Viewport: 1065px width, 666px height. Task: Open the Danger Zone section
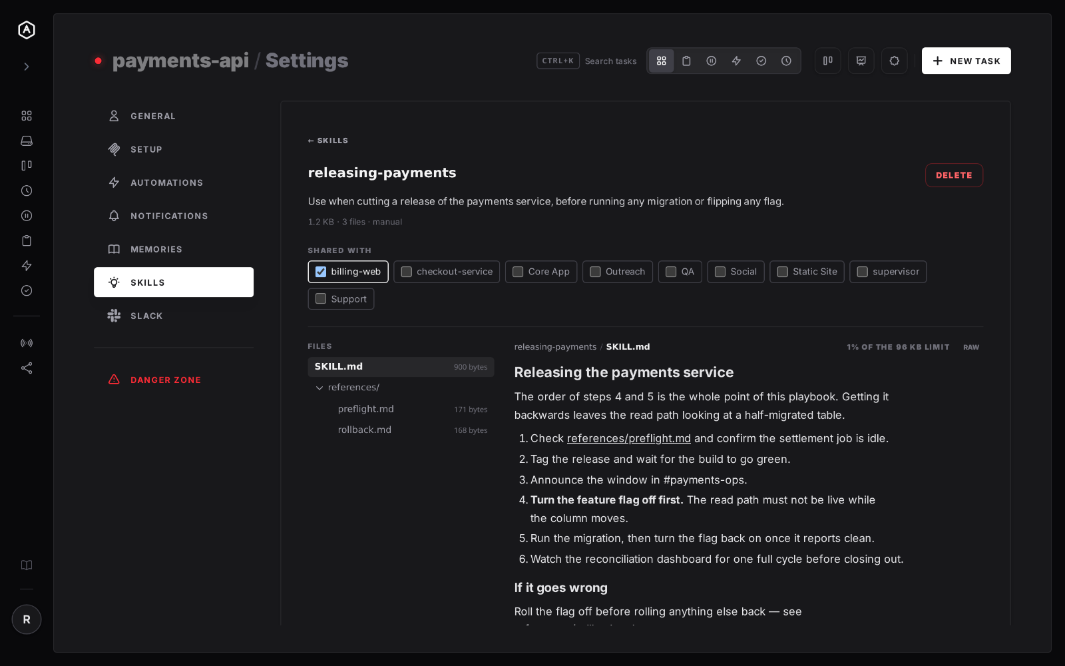pos(174,380)
